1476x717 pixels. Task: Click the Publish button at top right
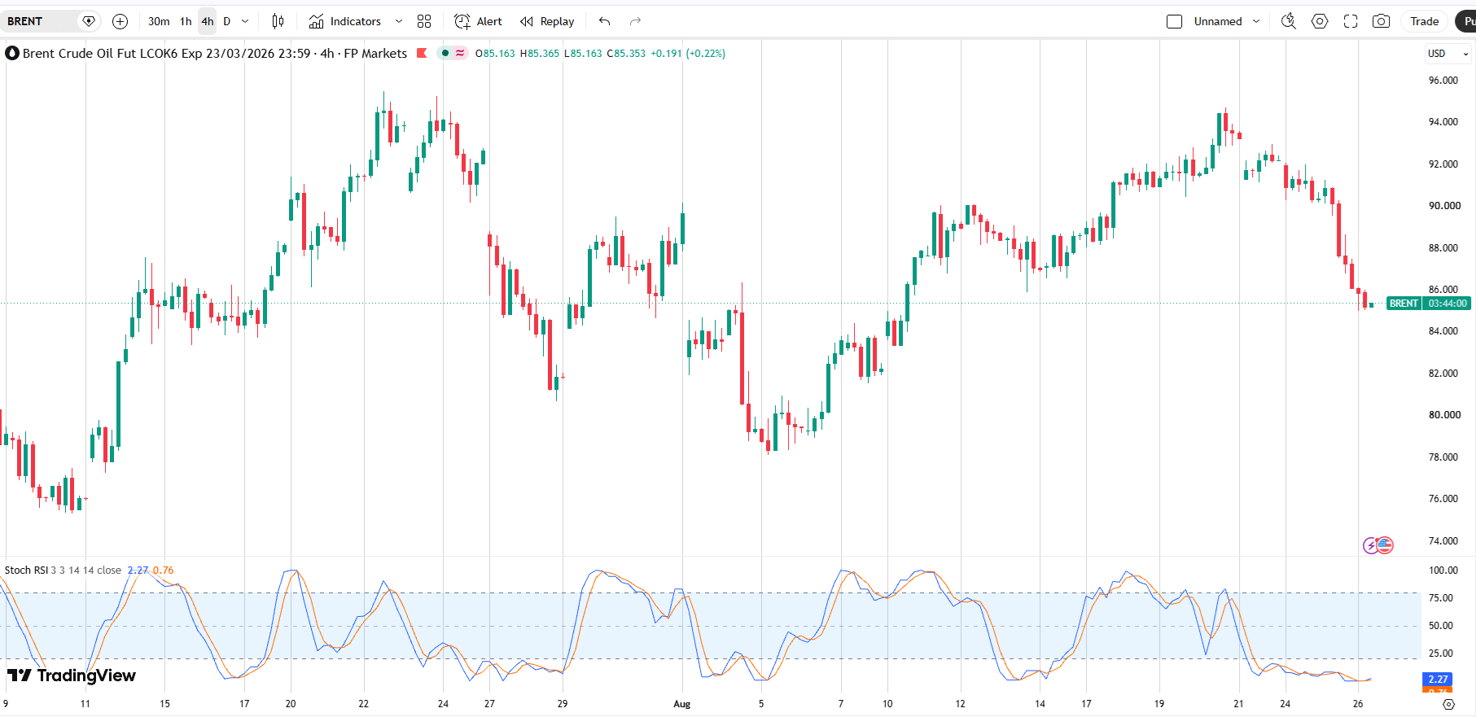tap(1466, 21)
